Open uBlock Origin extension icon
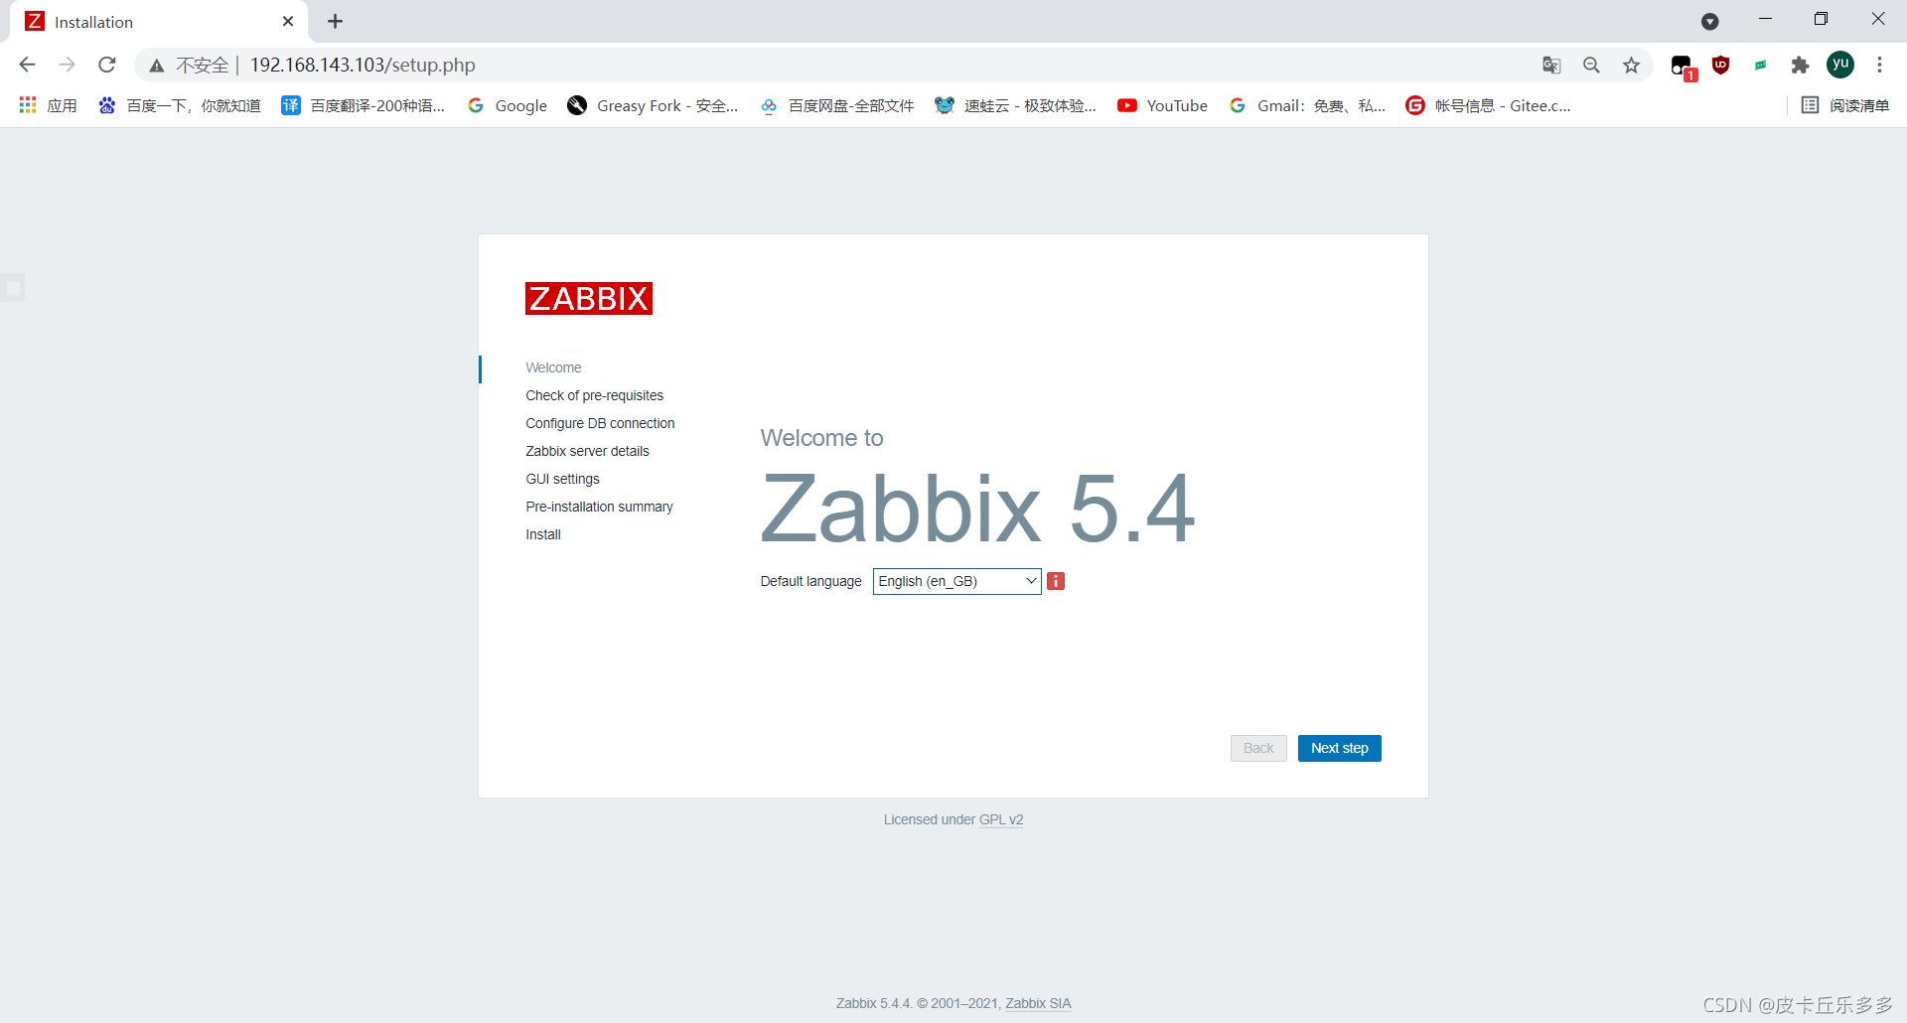 click(1721, 65)
